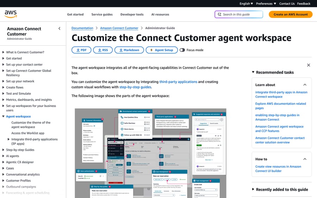Close the Recommended tasks panel
Viewport: 317px width, 198px height.
pos(309,65)
